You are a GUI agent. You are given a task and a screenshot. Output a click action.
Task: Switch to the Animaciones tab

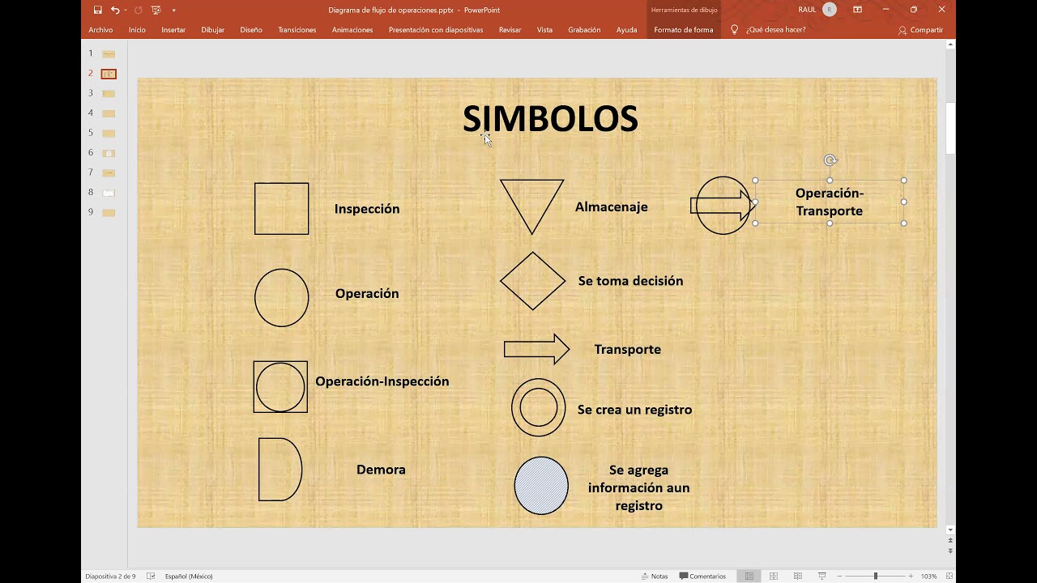(x=352, y=30)
